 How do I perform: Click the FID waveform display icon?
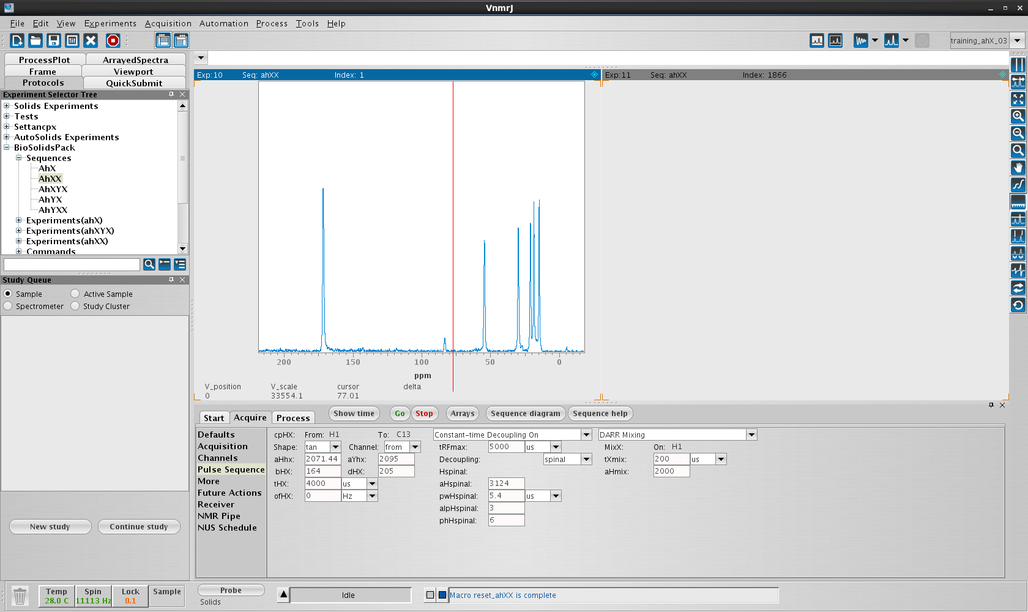(861, 40)
